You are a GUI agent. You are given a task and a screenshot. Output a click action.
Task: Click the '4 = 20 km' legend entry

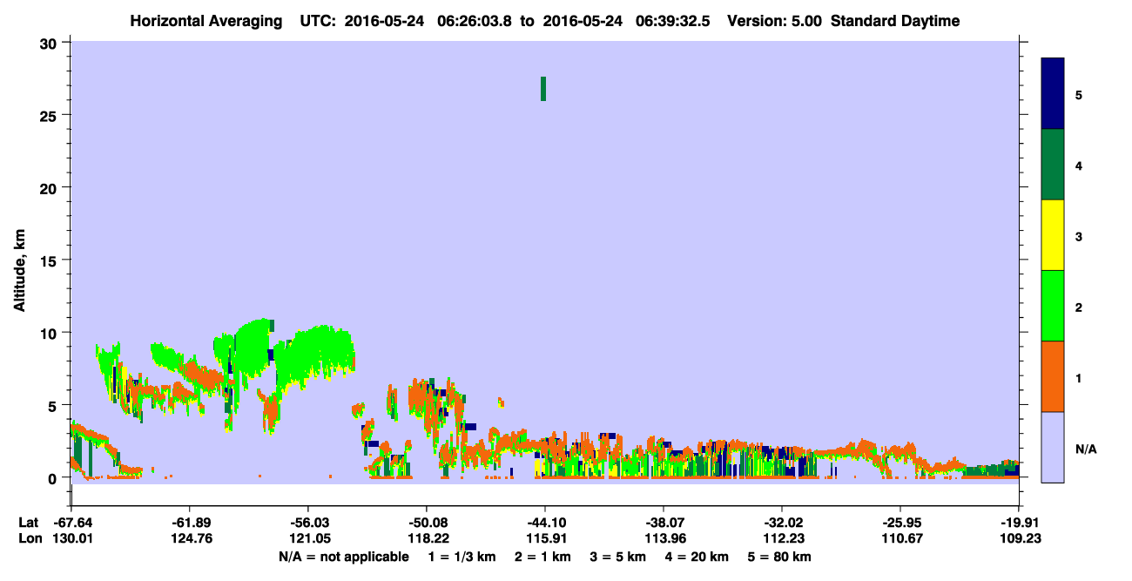[x=697, y=557]
